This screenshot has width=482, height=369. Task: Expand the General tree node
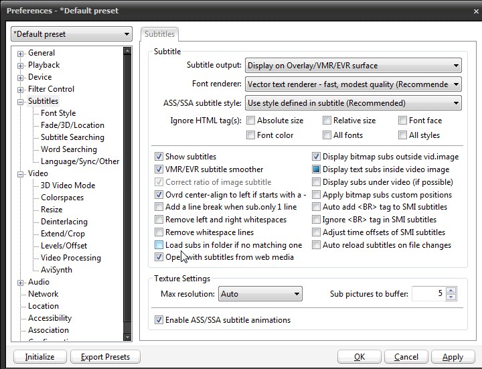[x=21, y=54]
